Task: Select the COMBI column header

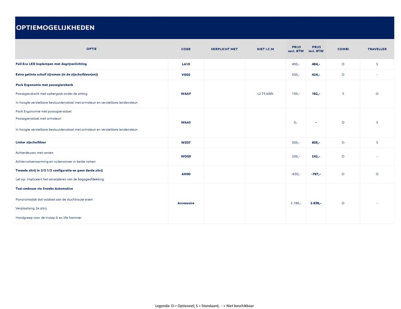Action: [x=343, y=49]
